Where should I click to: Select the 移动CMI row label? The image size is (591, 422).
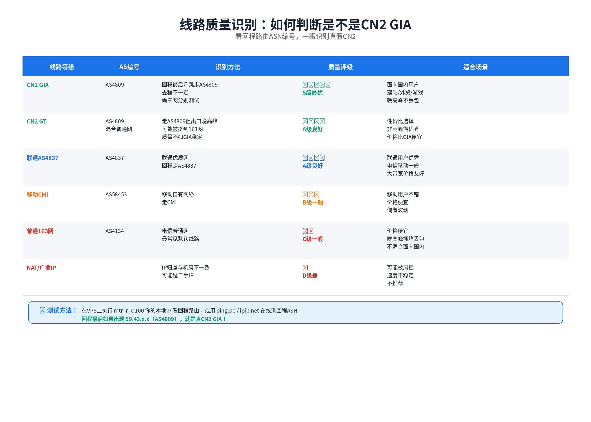[37, 194]
